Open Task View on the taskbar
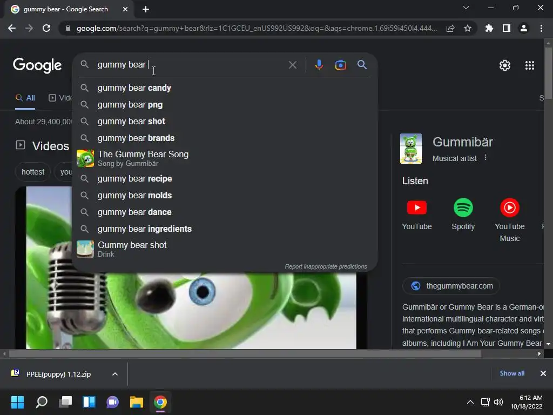The width and height of the screenshot is (553, 415). 65,402
